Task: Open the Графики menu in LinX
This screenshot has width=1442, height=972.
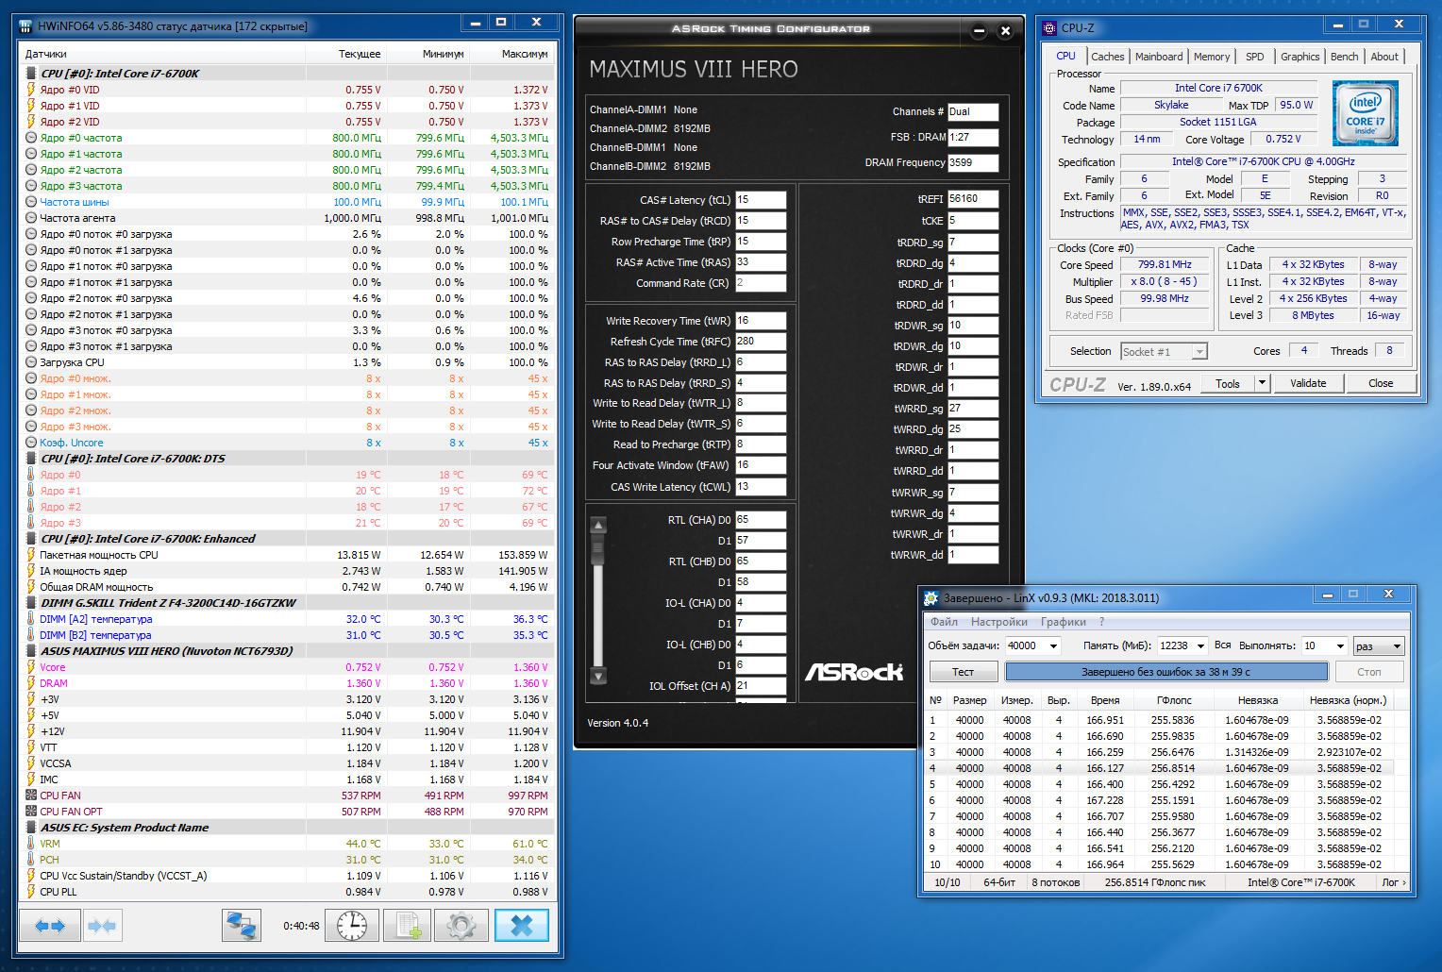Action: (1063, 622)
